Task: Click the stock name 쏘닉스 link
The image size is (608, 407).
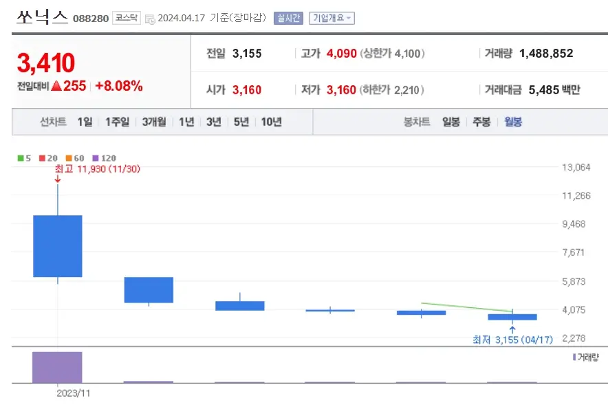Action: 41,17
